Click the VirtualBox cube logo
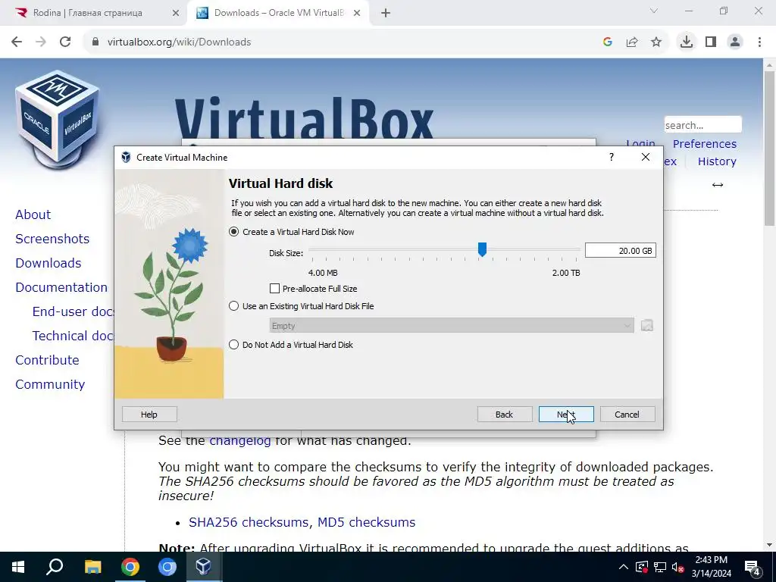Viewport: 776px width, 582px height. 58,121
